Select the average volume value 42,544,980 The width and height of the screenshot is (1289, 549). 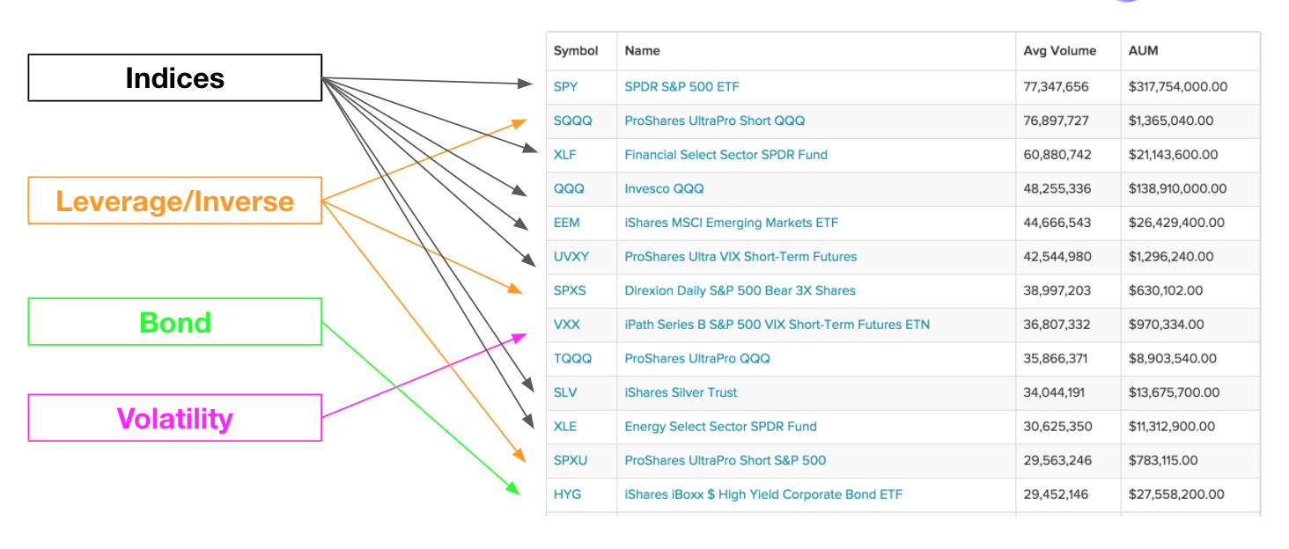coord(1057,257)
